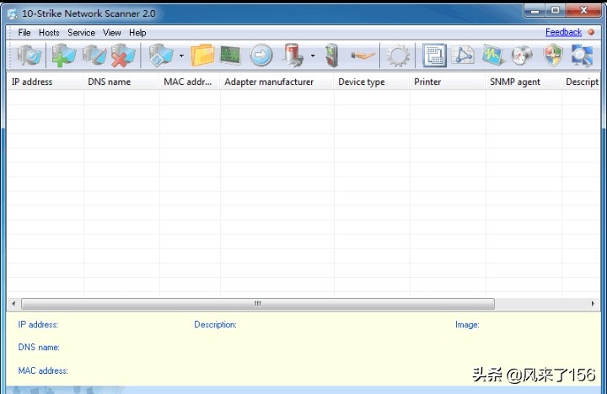Open network diagram triangle icon
This screenshot has height=394, width=607.
(463, 56)
